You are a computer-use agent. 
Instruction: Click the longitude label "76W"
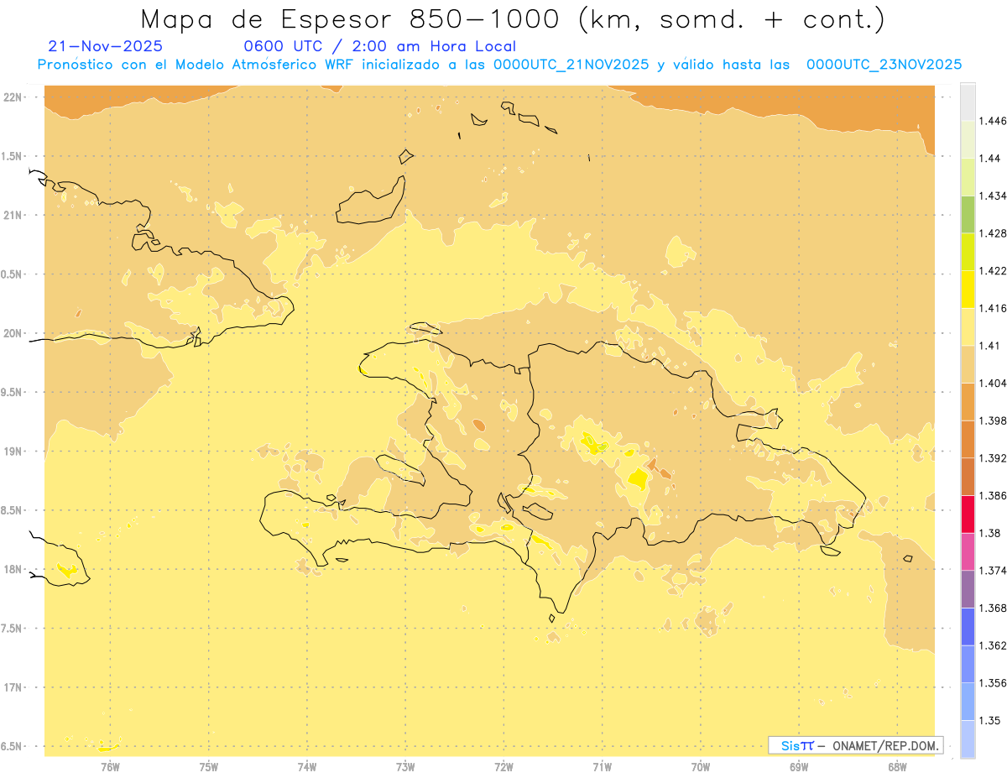tap(110, 766)
